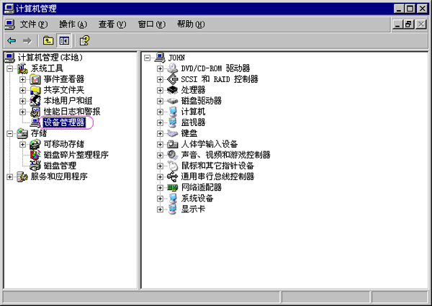Click the 计算机管理 menu bar system icon
The width and height of the screenshot is (432, 306).
[x=10, y=24]
